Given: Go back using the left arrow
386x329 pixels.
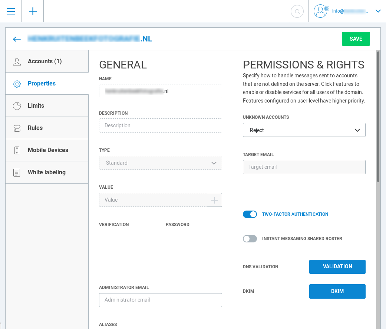Looking at the screenshot, I should click(17, 39).
